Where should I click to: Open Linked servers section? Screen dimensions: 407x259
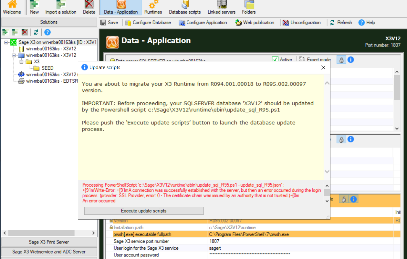(222, 8)
